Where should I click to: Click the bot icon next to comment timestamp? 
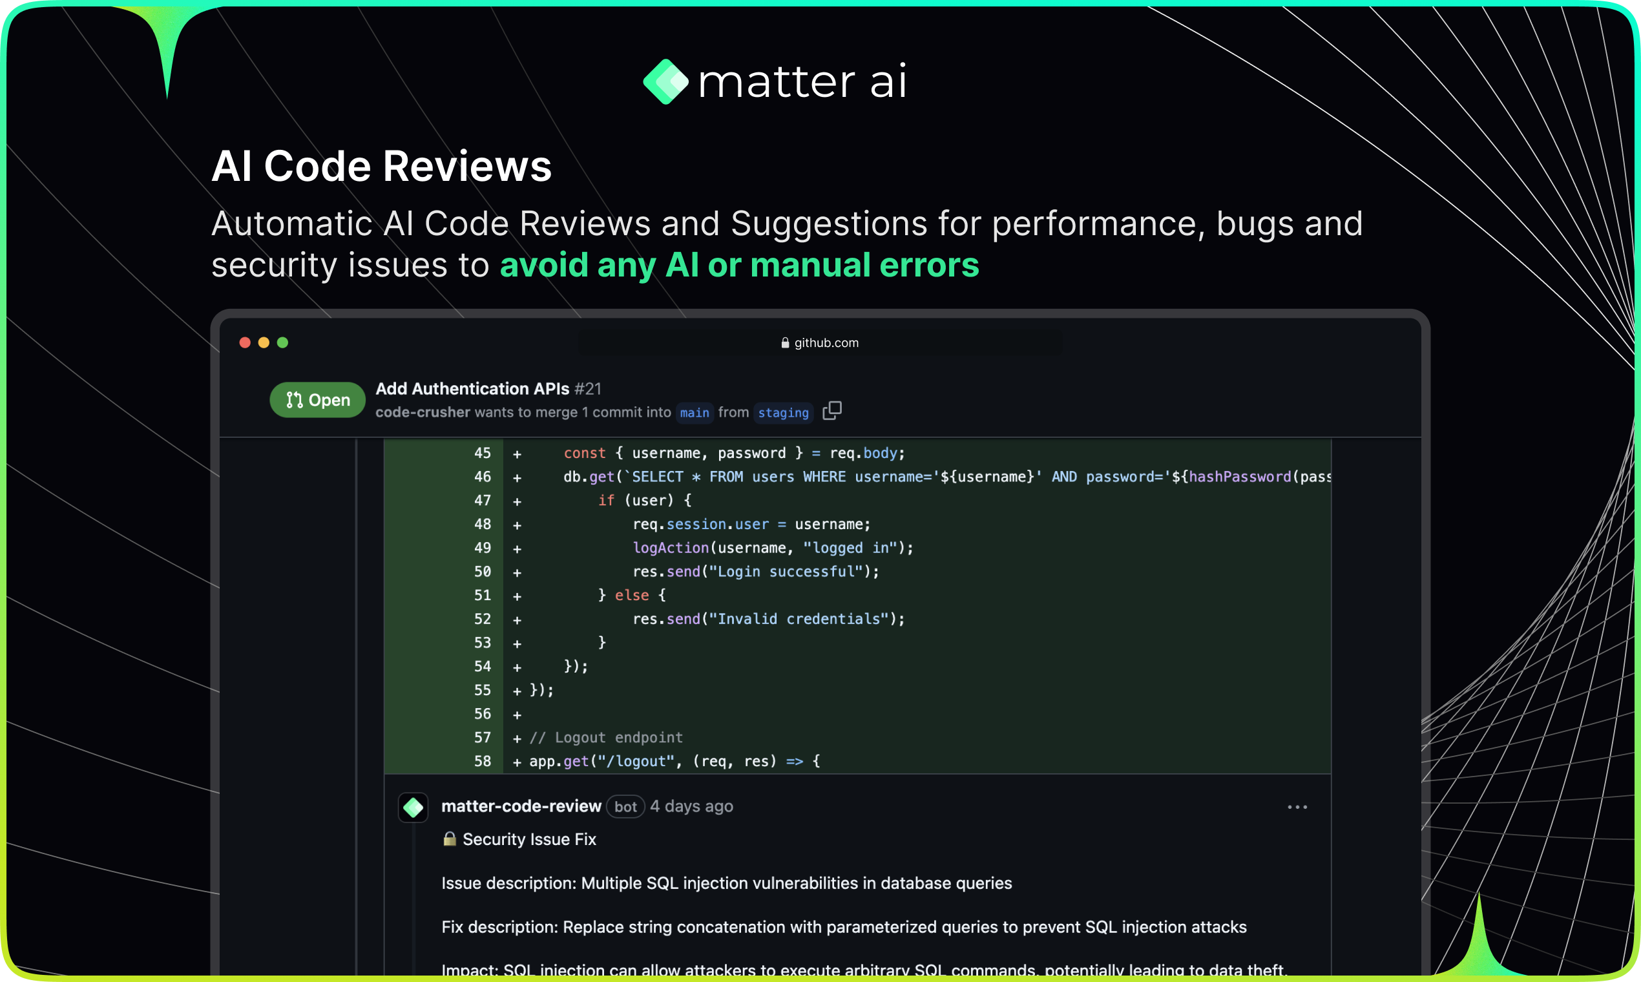coord(625,807)
